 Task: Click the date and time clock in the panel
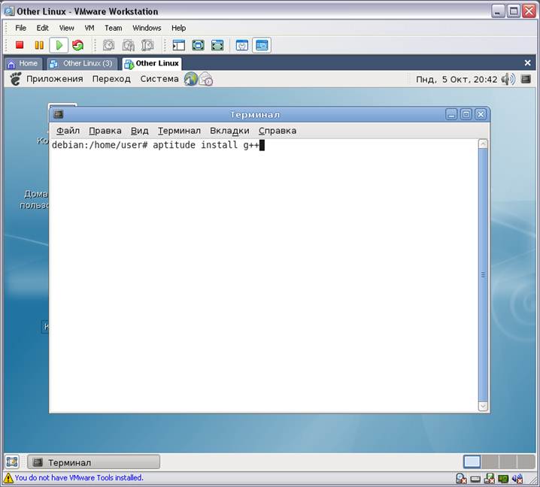point(457,80)
